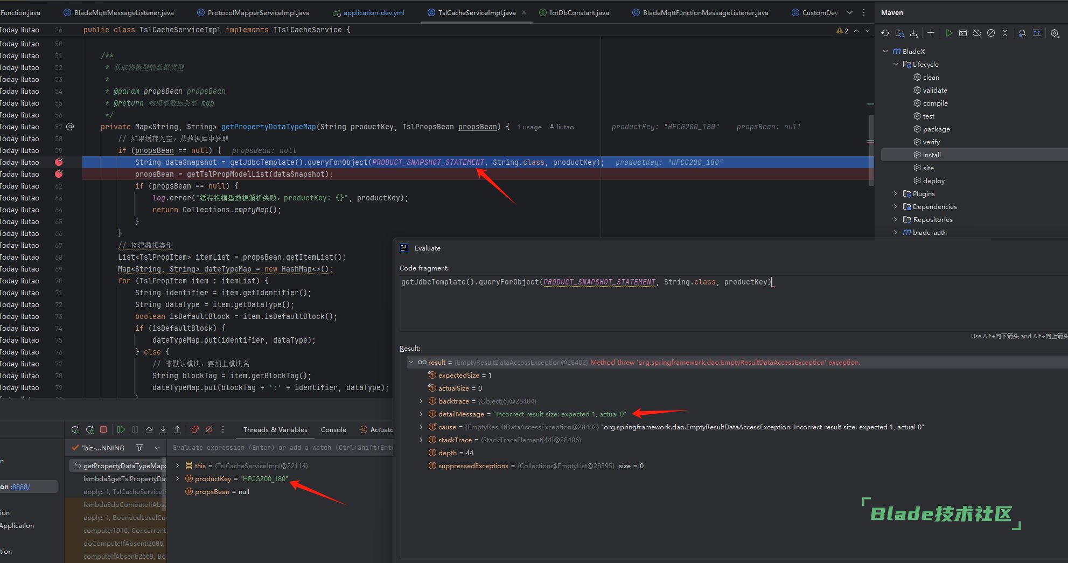Screen dimensions: 1068x563
Task: Click Execute Maven Goal icon
Action: click(x=963, y=33)
